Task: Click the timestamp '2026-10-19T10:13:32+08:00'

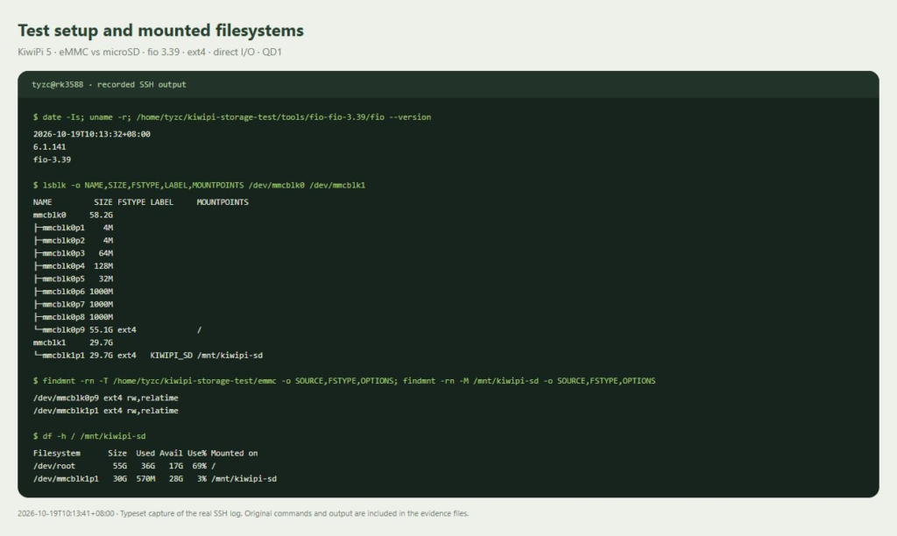Action: pos(91,134)
